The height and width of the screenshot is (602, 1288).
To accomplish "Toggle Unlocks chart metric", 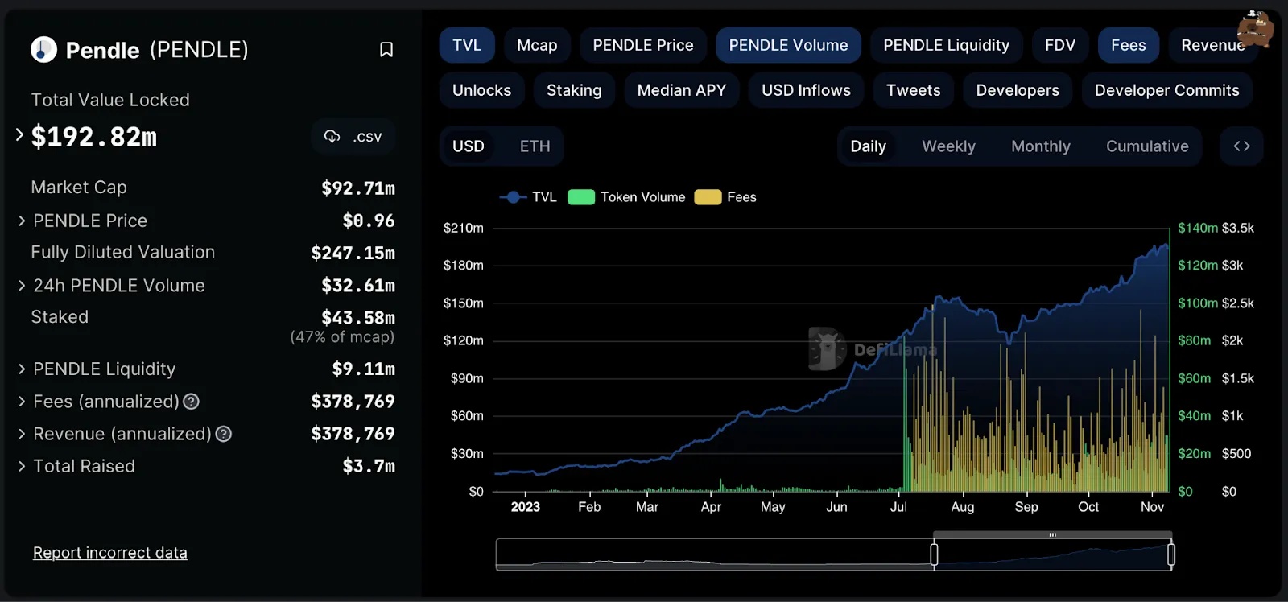I will click(481, 90).
